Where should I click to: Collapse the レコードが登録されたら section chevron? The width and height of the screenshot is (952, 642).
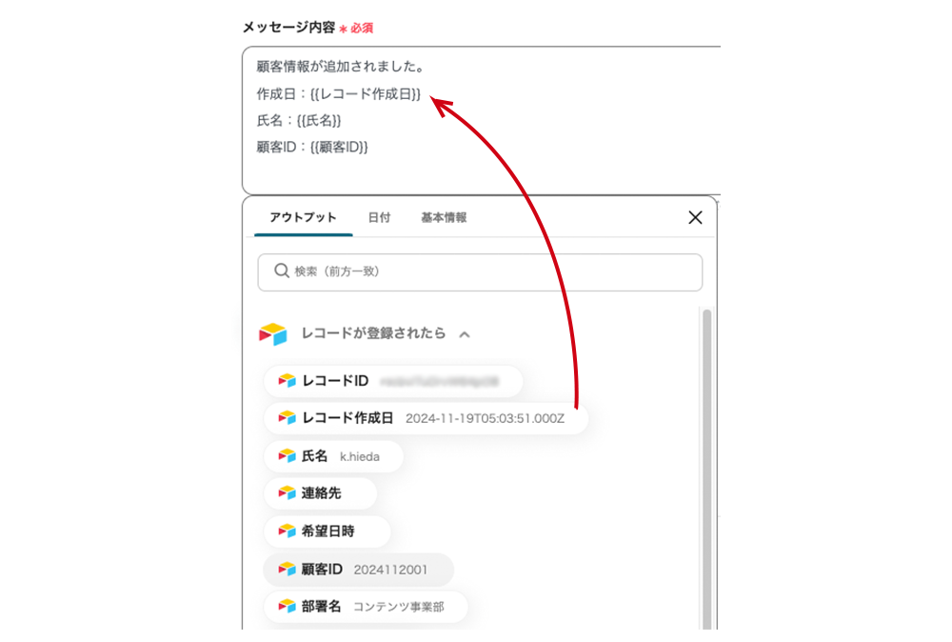pyautogui.click(x=465, y=334)
